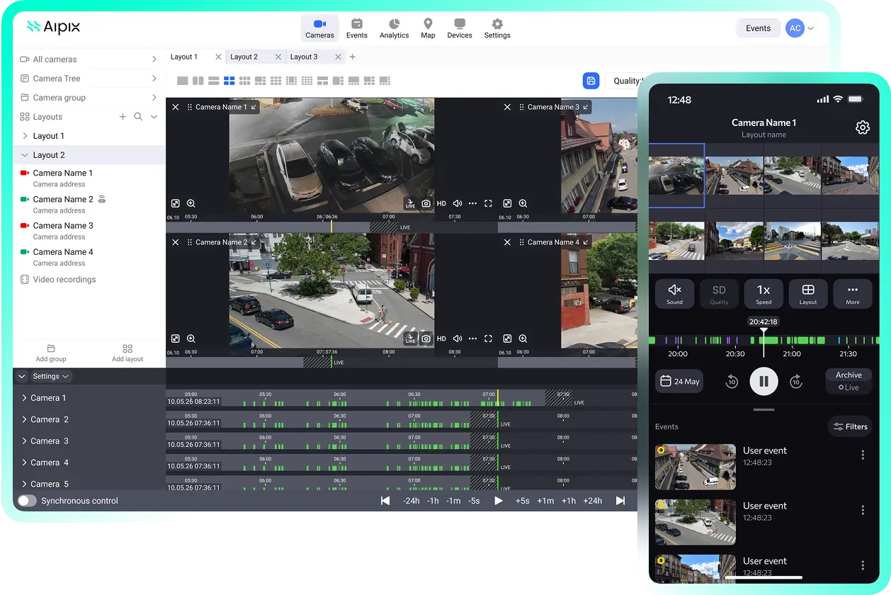
Task: Zoom into the Camera Name 4 video feed
Action: point(523,339)
